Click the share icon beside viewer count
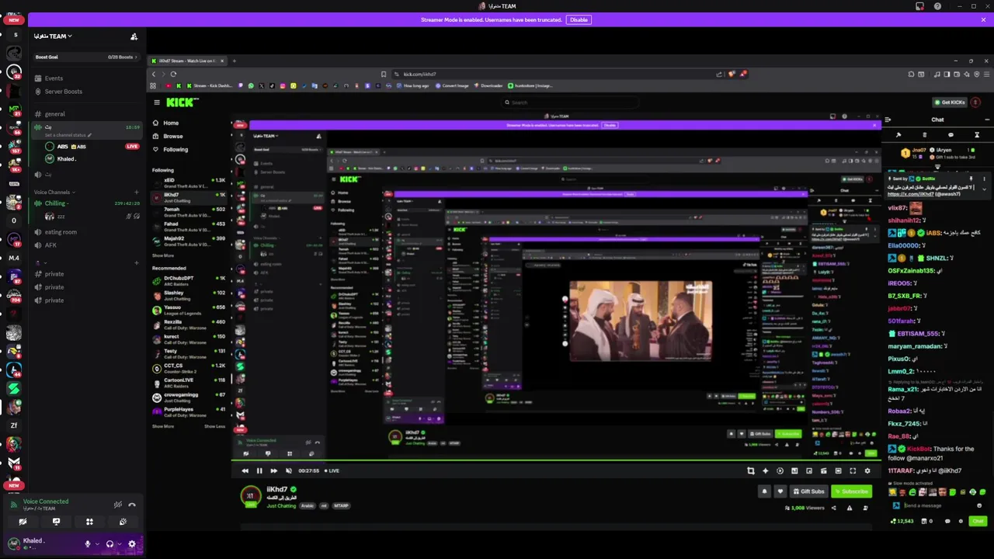 point(834,508)
